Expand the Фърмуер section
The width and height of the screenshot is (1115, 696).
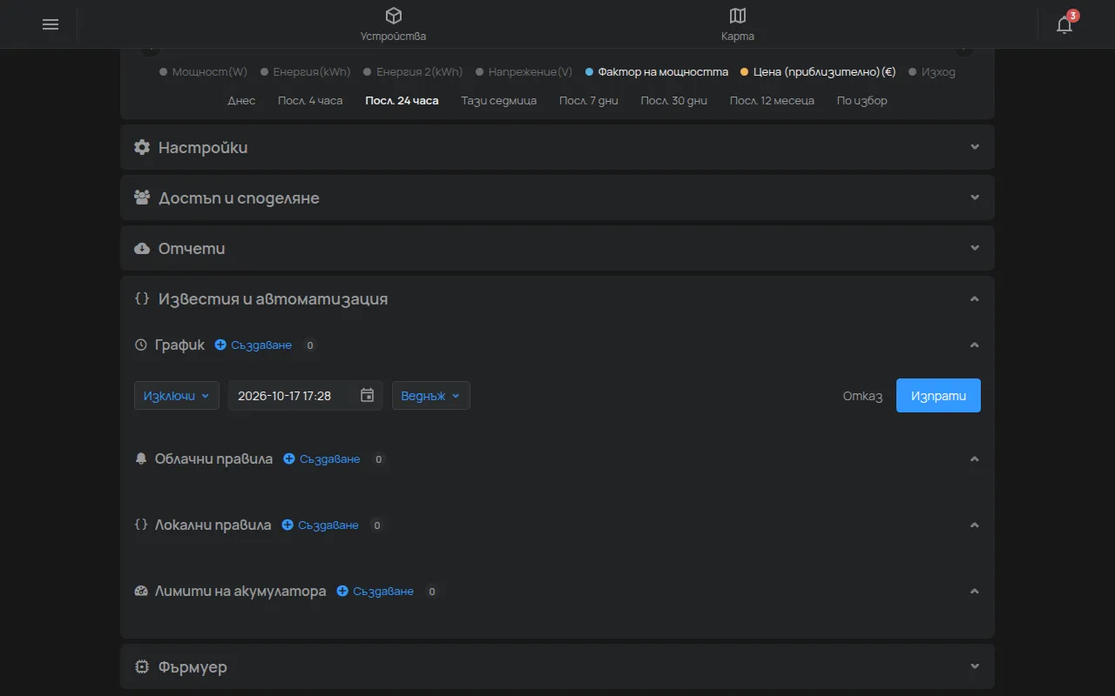point(557,667)
